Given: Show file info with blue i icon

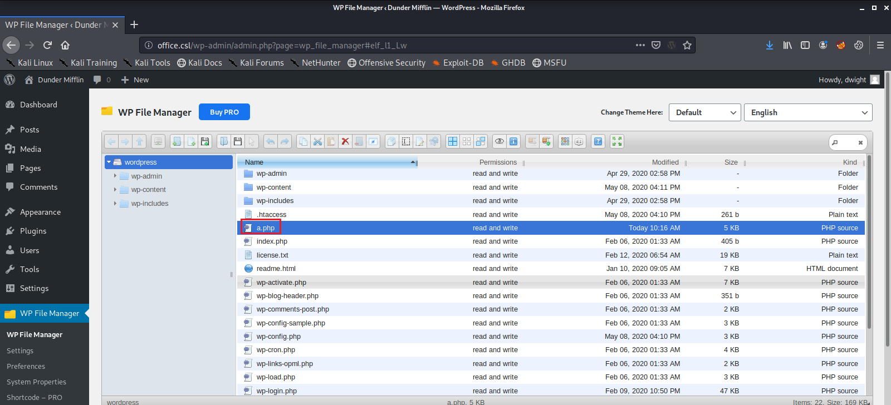Looking at the screenshot, I should click(513, 141).
